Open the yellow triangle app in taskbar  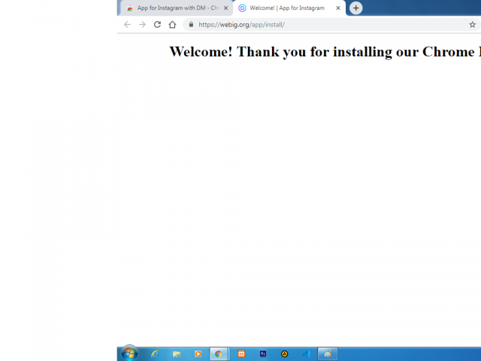coord(284,354)
